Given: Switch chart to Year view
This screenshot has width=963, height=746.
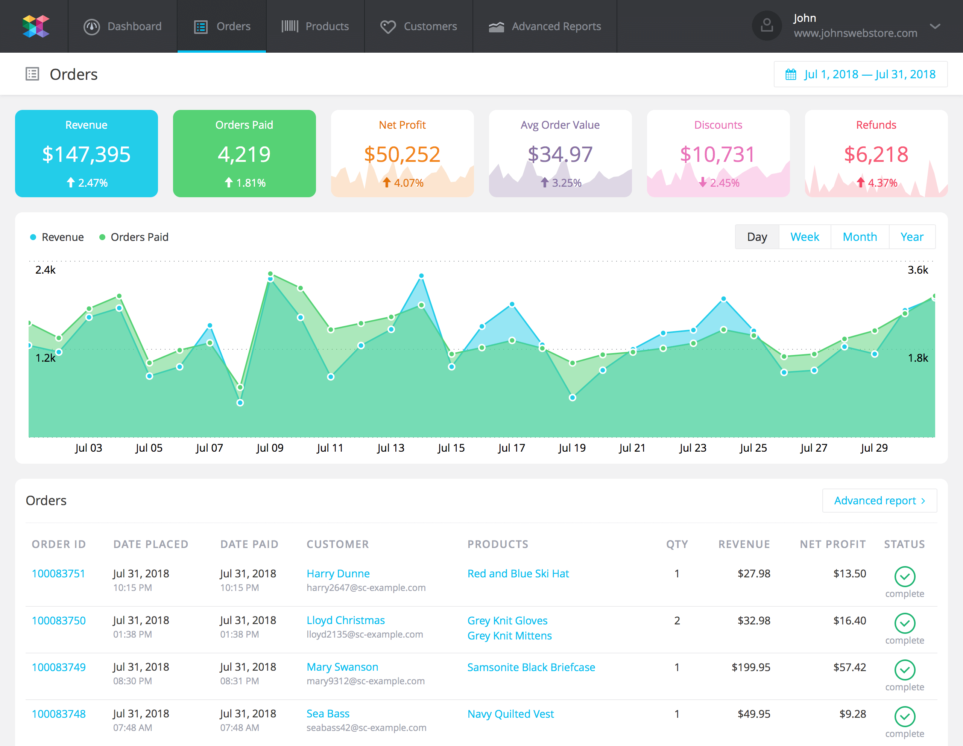Looking at the screenshot, I should point(912,237).
